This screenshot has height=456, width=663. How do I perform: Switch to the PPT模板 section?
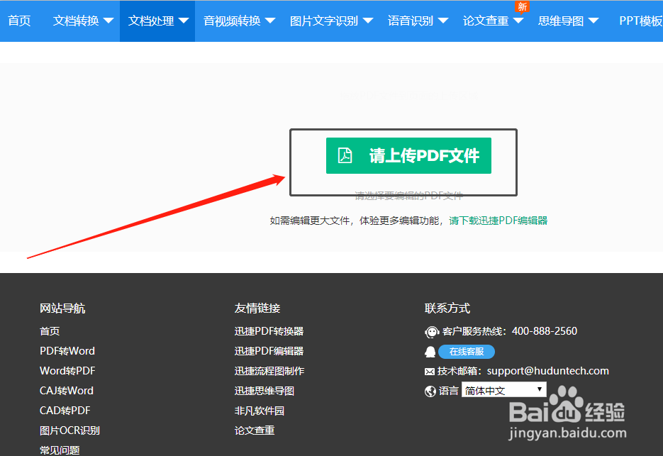click(x=639, y=21)
